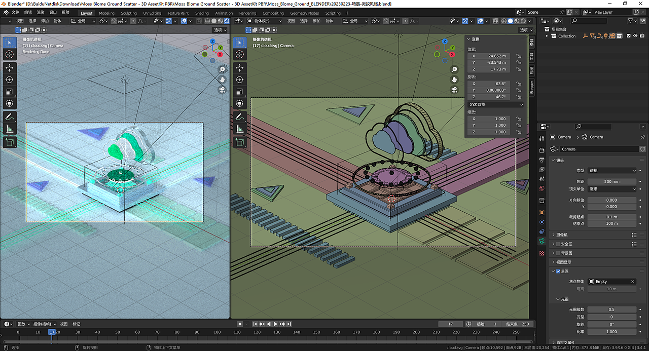Switch to the Modeling workspace tab
649x351 pixels.
pos(106,13)
